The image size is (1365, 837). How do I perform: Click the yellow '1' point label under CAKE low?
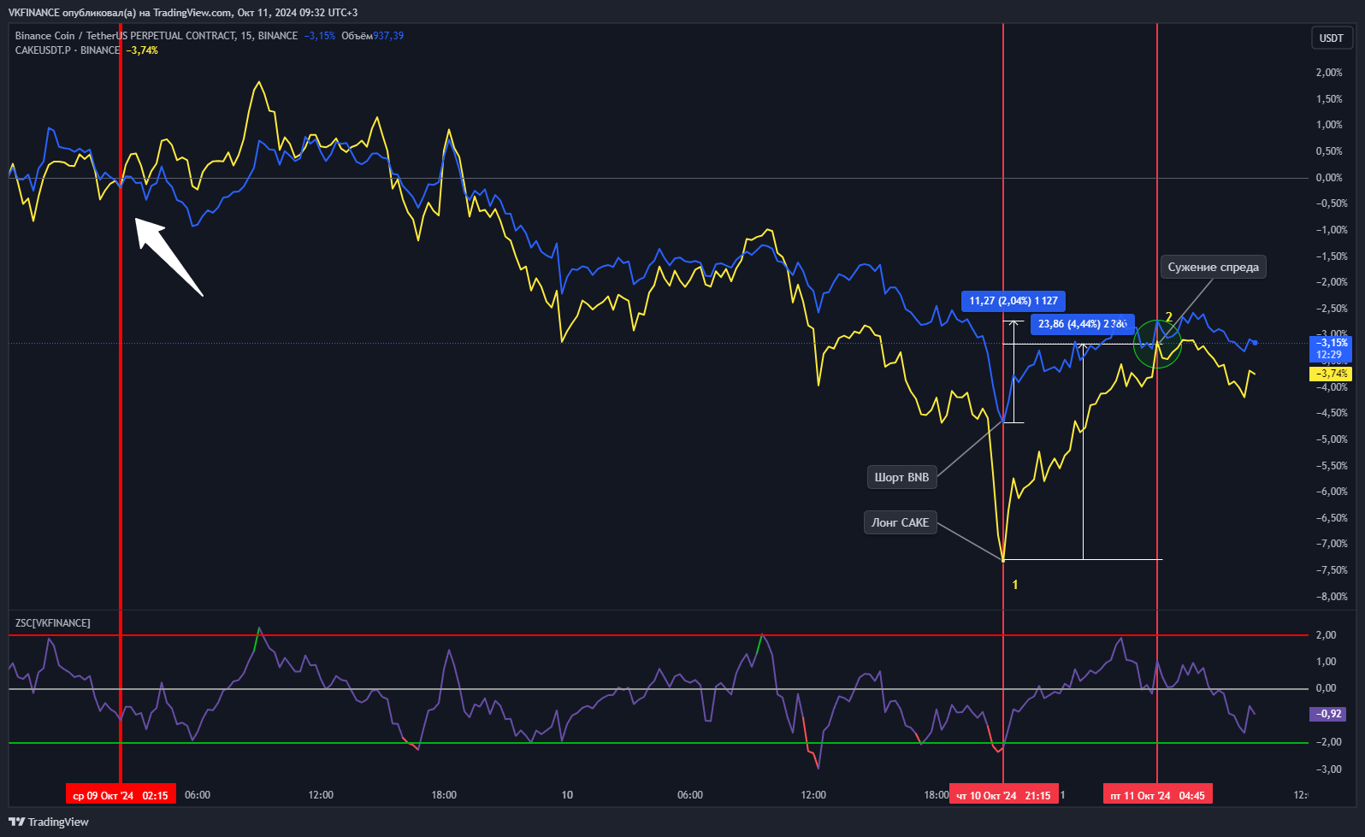pyautogui.click(x=1015, y=585)
